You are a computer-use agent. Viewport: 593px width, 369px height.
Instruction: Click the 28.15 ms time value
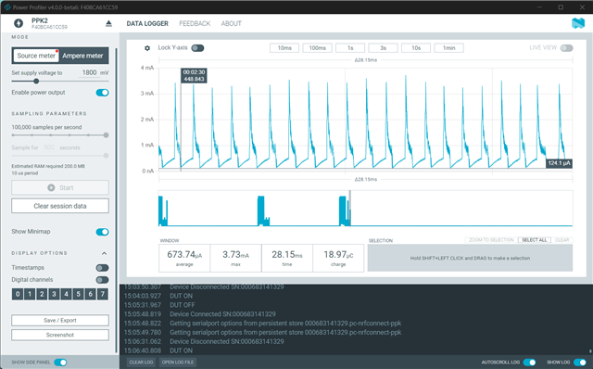tap(287, 255)
